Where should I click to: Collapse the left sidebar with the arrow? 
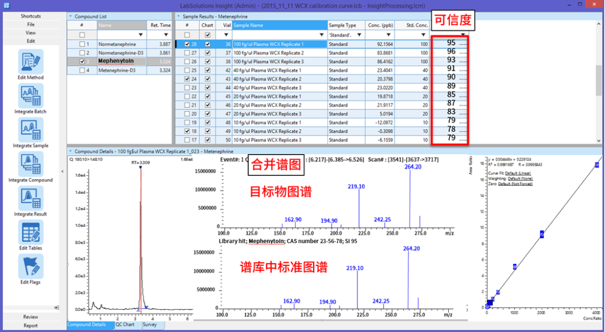pyautogui.click(x=62, y=171)
